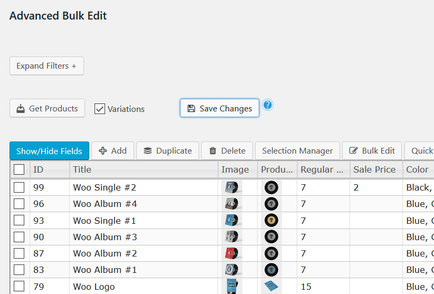Viewport: 434px width, 294px height.
Task: Sort by the Title column header
Action: point(82,169)
